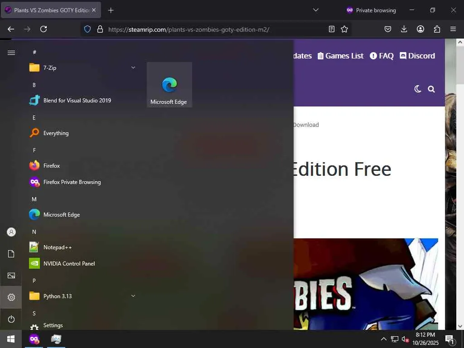Click the pinned Microsoft Edge tile
This screenshot has height=348, width=464.
[169, 85]
